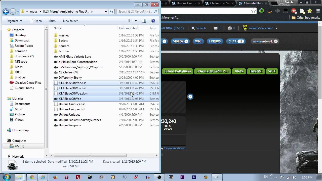This screenshot has width=322, height=181.
Task: Sort files by Name column header
Action: pos(58,28)
